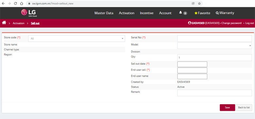255x119 pixels.
Task: Open the Store code dropdown
Action: [76, 39]
